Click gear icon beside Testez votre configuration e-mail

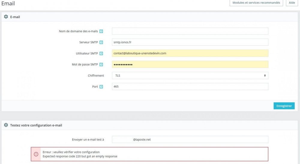6,125
